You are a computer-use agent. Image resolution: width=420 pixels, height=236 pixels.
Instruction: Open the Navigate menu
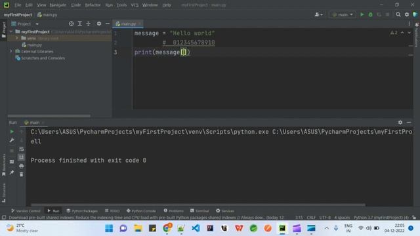point(58,5)
